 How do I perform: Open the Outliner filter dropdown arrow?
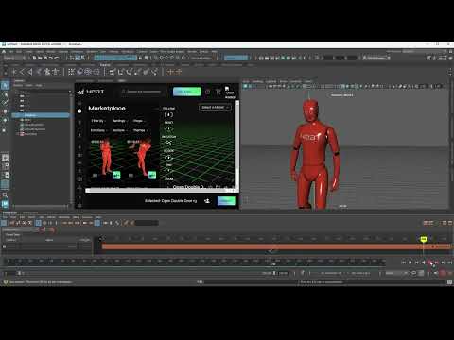(x=70, y=92)
